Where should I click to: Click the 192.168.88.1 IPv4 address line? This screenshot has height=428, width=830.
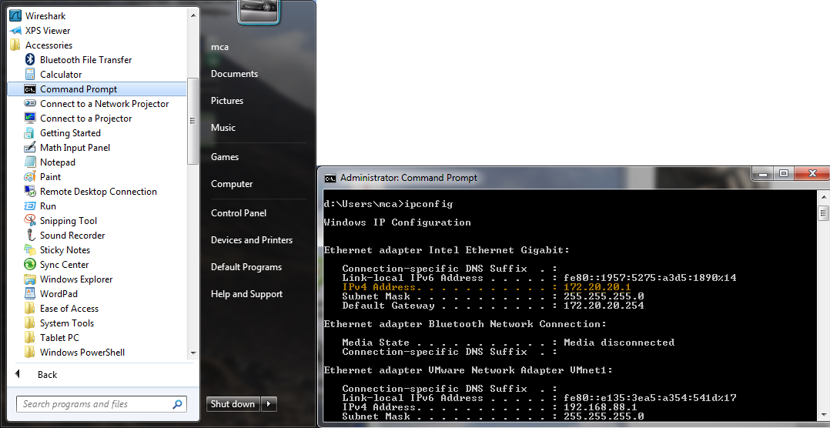(489, 407)
